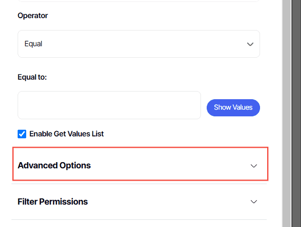Screen dimensions: 301x227
Task: Click the 'Filter Permissions' heading text
Action: pyautogui.click(x=52, y=202)
